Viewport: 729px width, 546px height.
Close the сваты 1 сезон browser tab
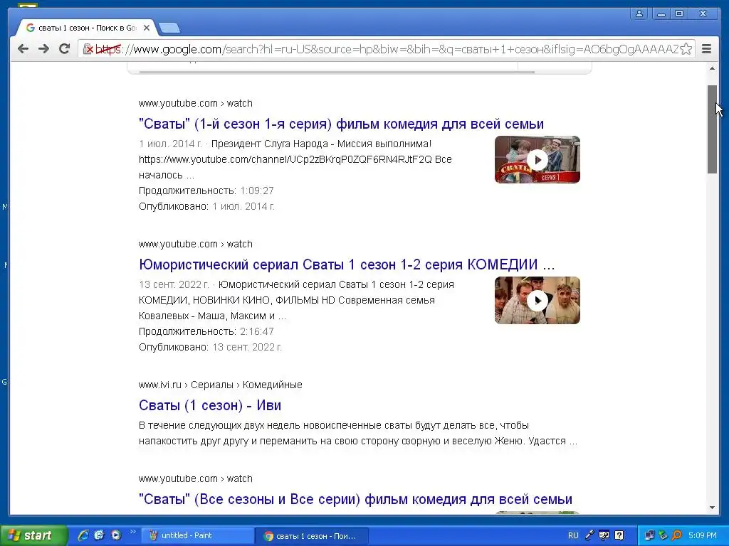[147, 28]
